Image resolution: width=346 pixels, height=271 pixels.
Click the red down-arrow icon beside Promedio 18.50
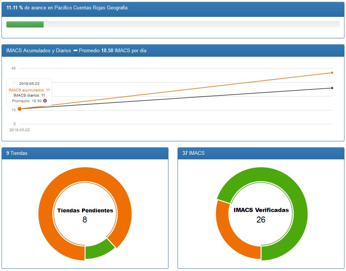click(x=45, y=101)
